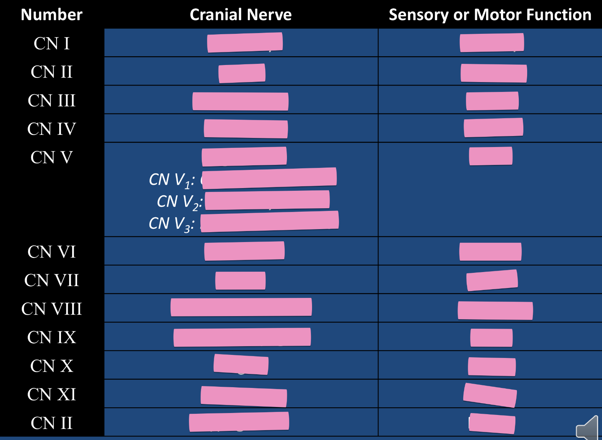Click the tilted pink cover in CN XI function cell
The image size is (602, 440).
coord(490,395)
